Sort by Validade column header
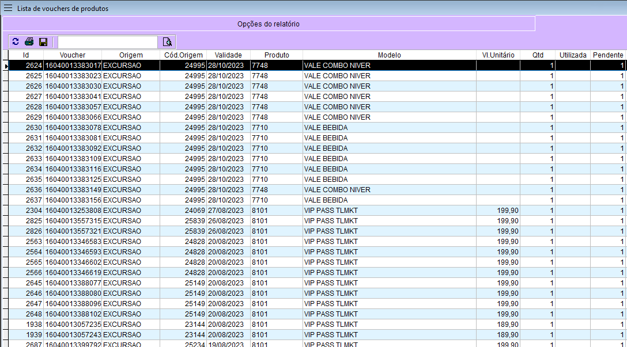627x347 pixels. pyautogui.click(x=228, y=55)
